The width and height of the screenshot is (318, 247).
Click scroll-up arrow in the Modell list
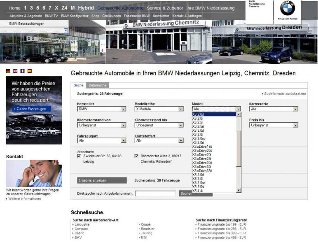pyautogui.click(x=239, y=114)
